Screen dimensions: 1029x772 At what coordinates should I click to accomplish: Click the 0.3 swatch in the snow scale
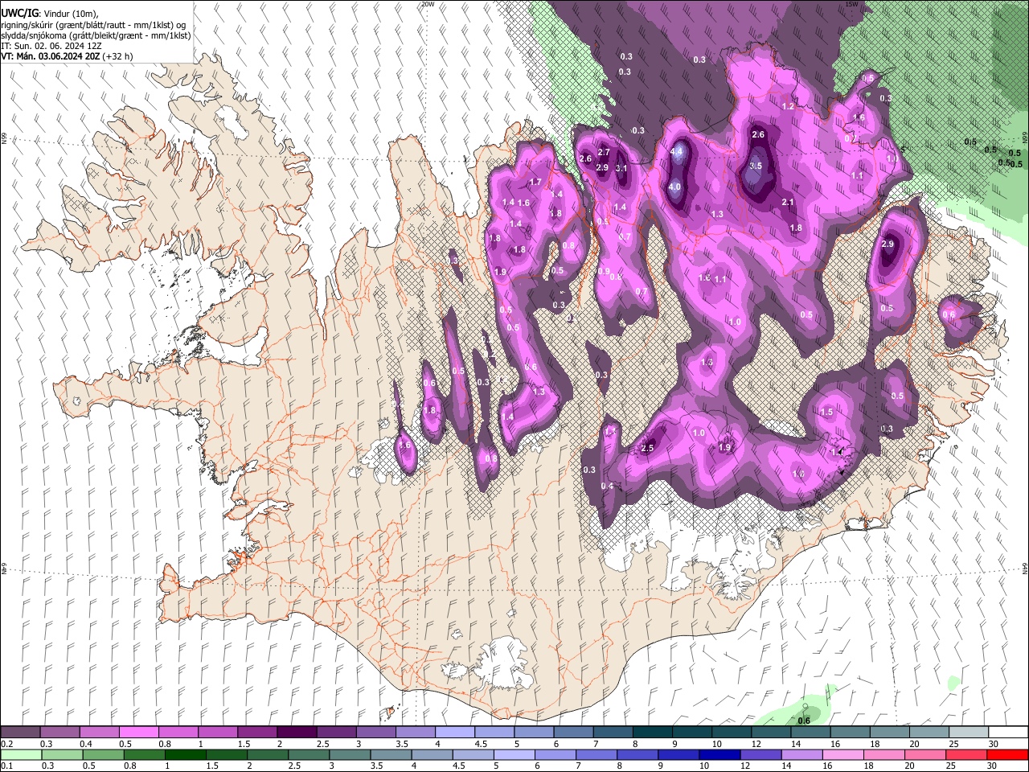(x=59, y=733)
